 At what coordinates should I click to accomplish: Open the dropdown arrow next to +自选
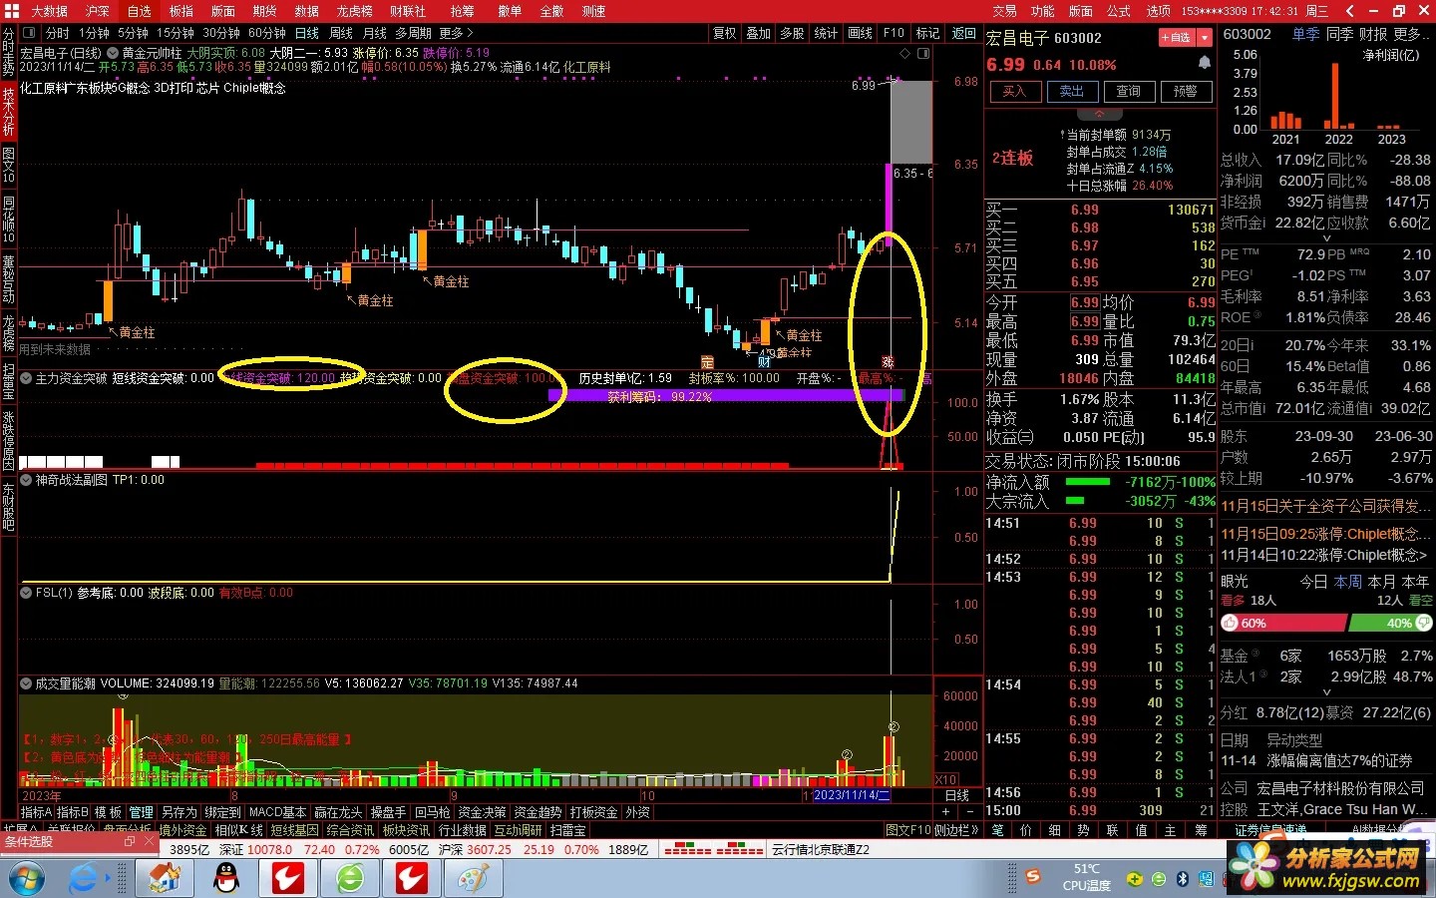(1205, 38)
